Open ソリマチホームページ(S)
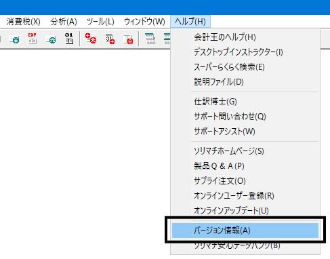The height and width of the screenshot is (259, 330). [x=245, y=151]
